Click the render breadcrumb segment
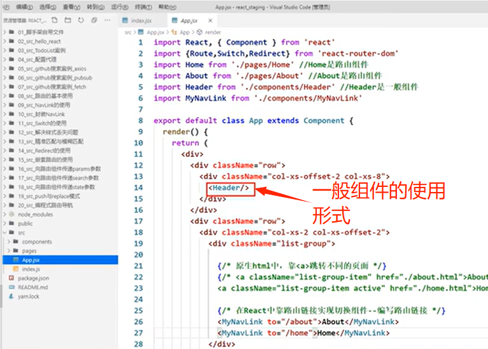 (213, 32)
